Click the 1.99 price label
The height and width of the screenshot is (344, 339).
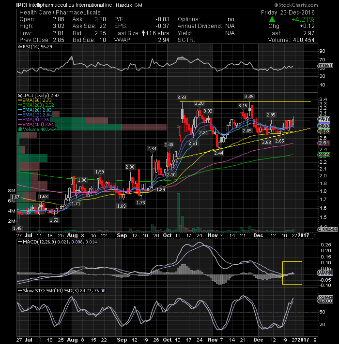pyautogui.click(x=100, y=172)
